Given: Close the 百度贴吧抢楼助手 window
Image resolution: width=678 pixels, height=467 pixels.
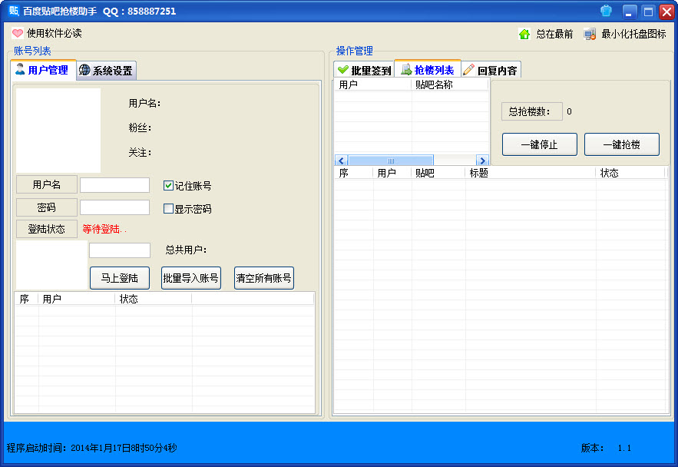Looking at the screenshot, I should [666, 12].
